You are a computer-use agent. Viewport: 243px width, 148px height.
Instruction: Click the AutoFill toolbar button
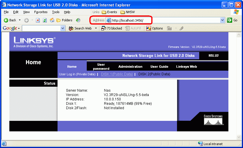pos(133,28)
